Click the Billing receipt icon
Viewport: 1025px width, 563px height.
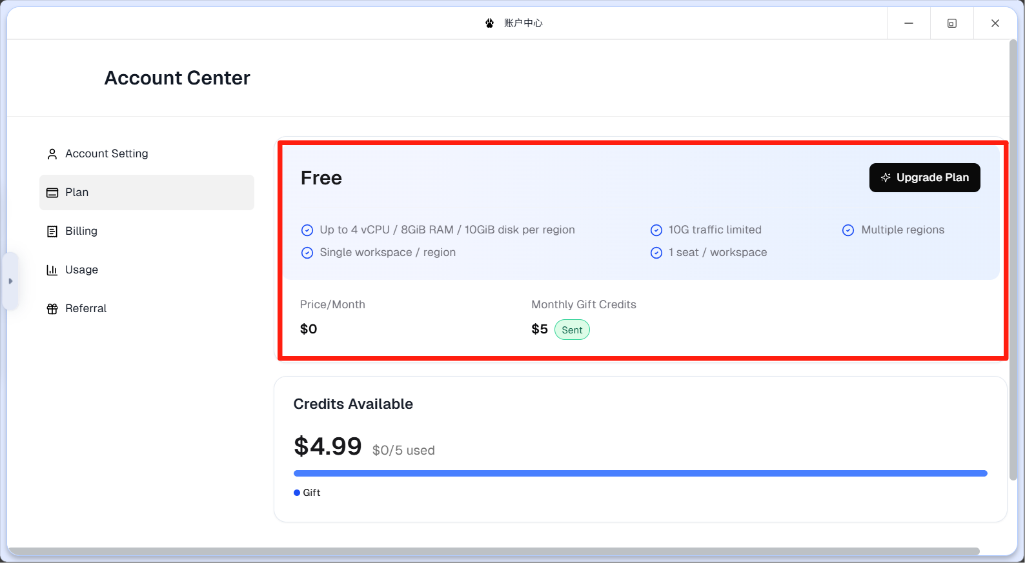(52, 232)
